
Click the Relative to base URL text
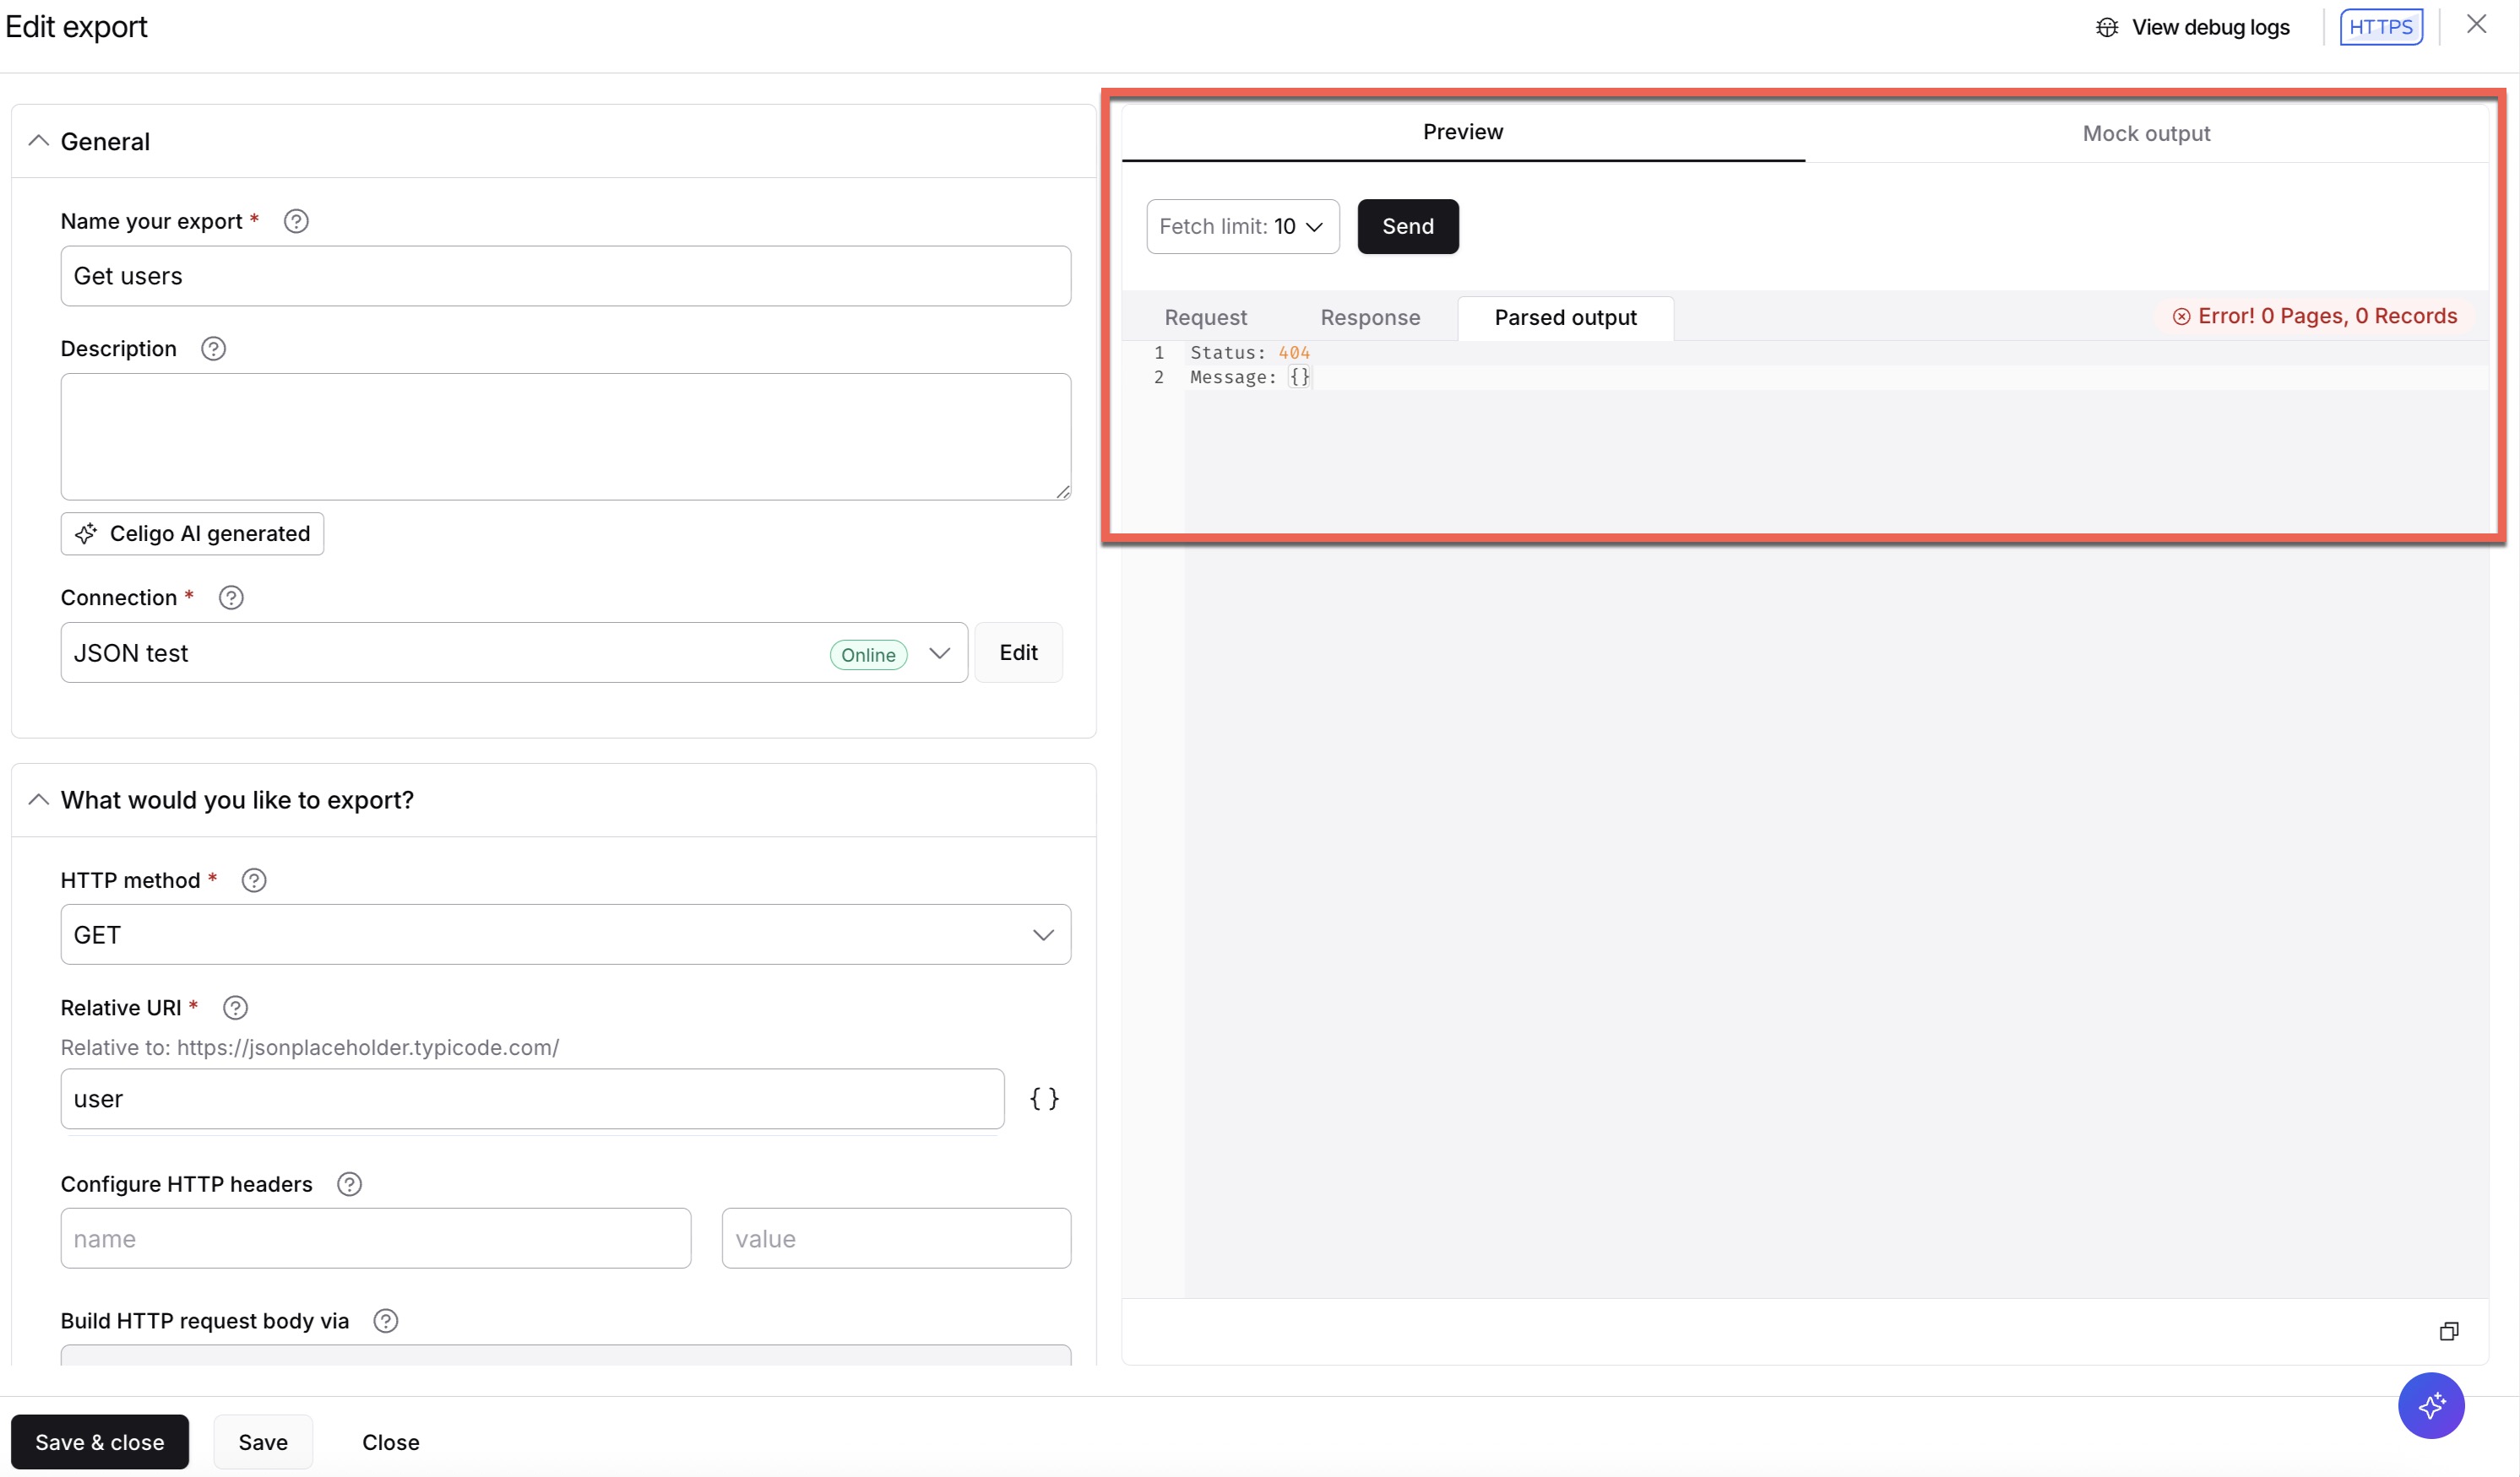tap(310, 1047)
